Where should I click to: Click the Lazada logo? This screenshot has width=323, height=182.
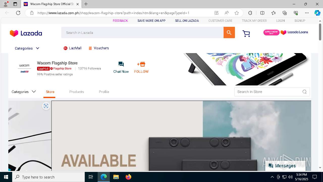(x=26, y=33)
